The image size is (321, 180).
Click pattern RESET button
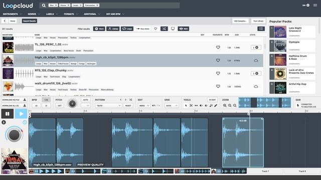click(x=128, y=105)
